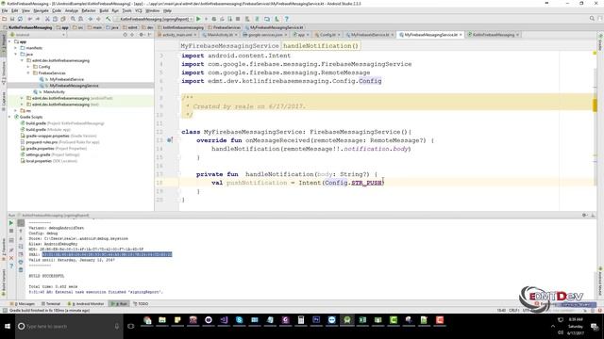Click the Save All toolbar icon
604x339 pixels.
pyautogui.click(x=12, y=19)
